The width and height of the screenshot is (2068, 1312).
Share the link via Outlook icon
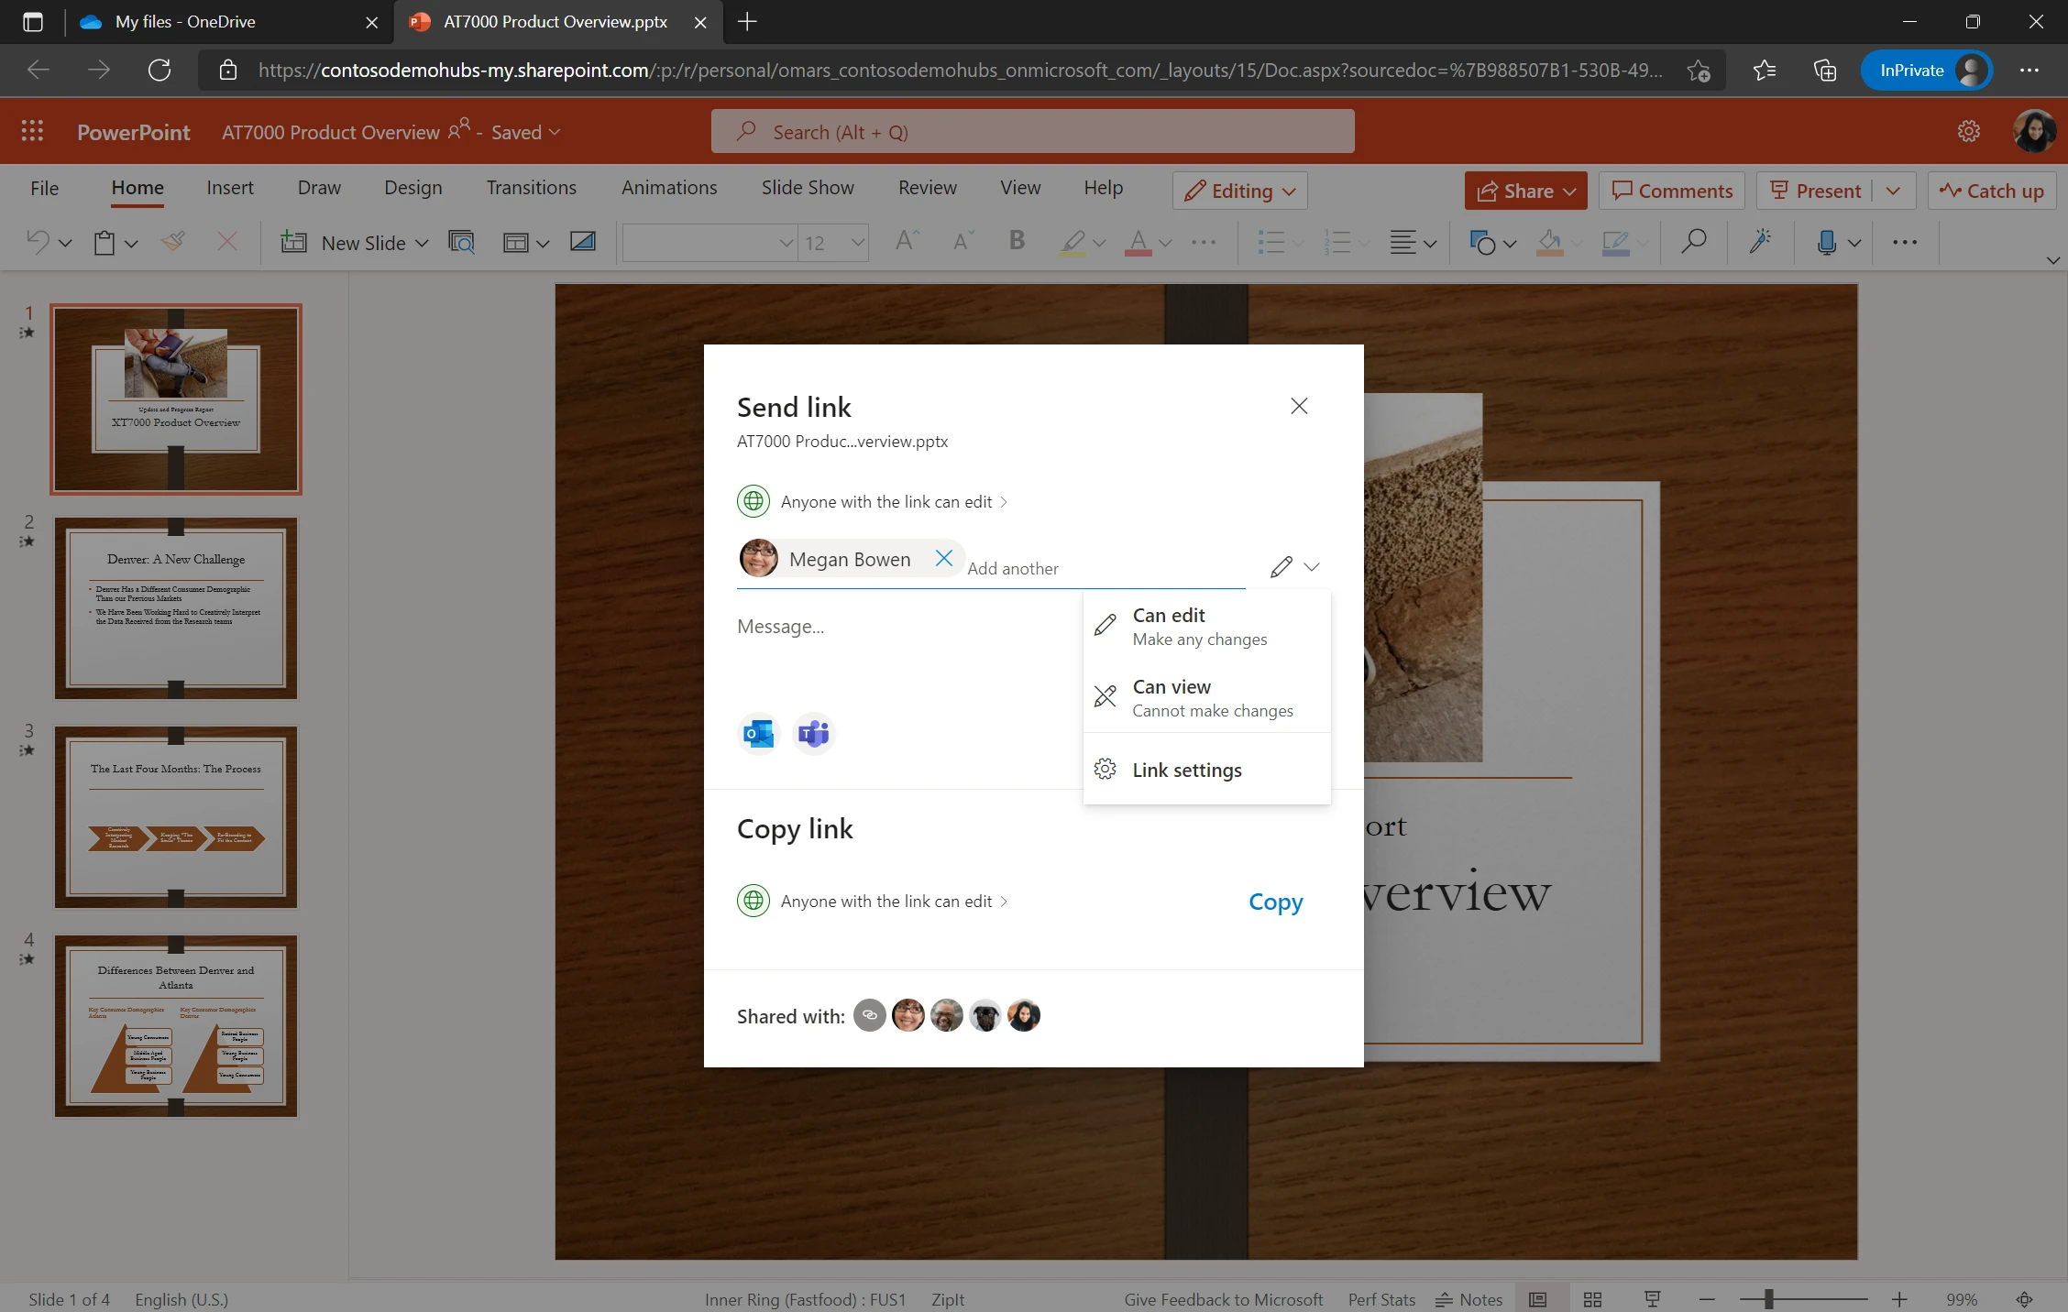[758, 733]
